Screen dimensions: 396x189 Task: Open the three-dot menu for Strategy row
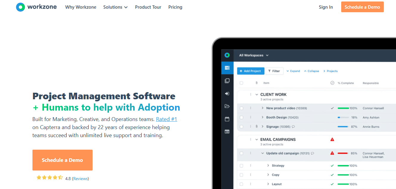pos(250,165)
